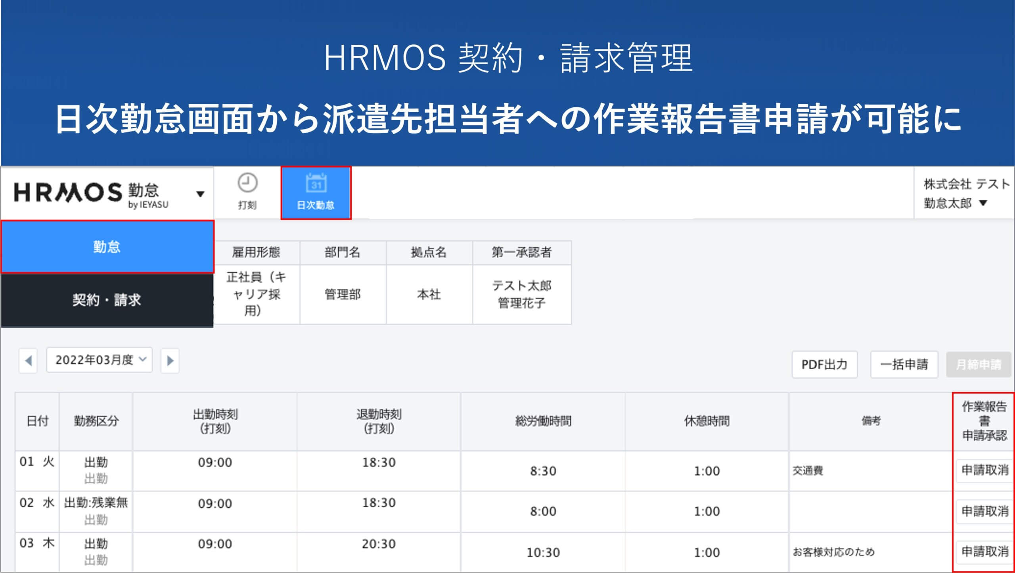The width and height of the screenshot is (1015, 573).
Task: Open the 2022年03月度 month dropdown
Action: coord(100,360)
